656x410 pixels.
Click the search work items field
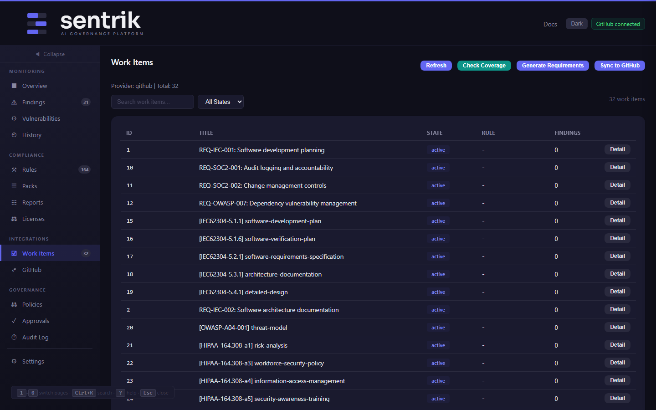tap(152, 102)
